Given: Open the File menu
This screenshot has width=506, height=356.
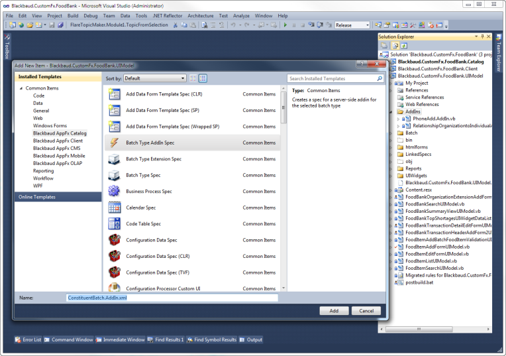Looking at the screenshot, I should tap(9, 15).
